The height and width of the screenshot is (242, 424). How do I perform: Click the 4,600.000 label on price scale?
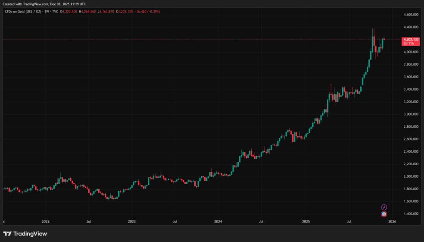410,15
